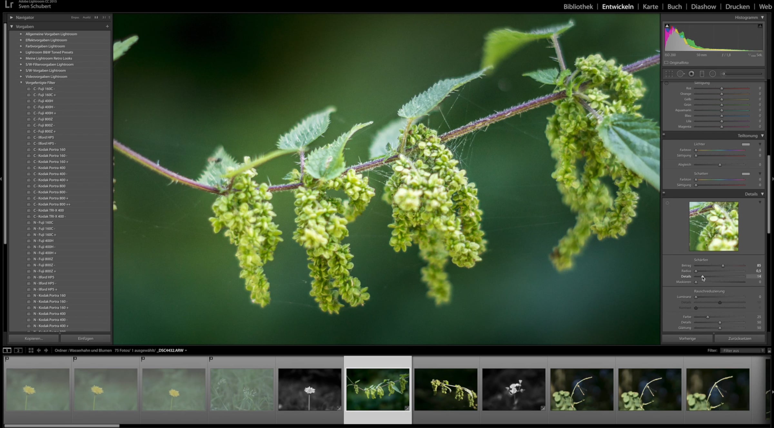Collapse the Vorgefertigte Filter preset folder

21,83
